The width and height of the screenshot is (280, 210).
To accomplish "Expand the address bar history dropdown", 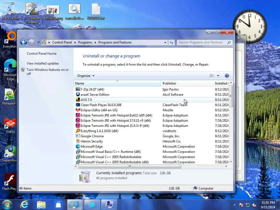I will click(165, 42).
